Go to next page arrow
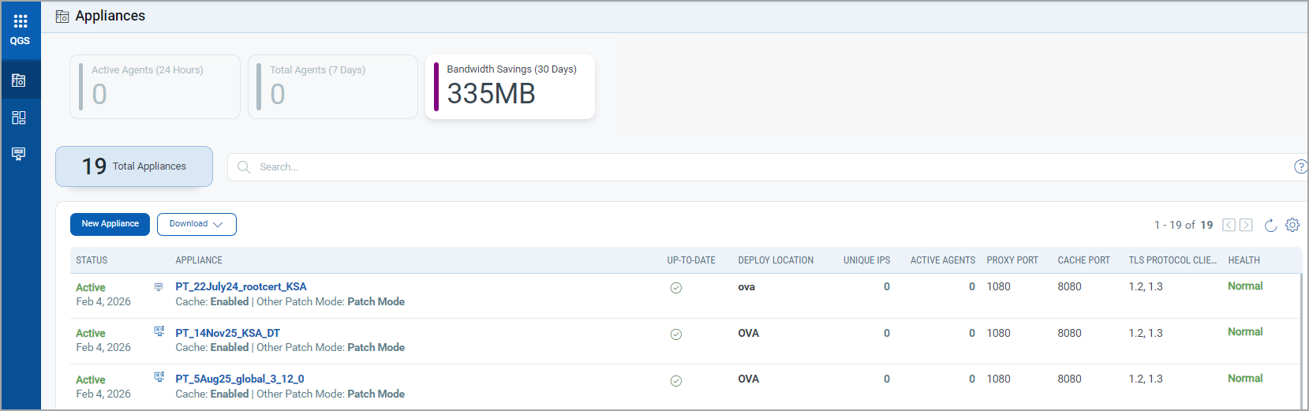The height and width of the screenshot is (411, 1309). [1246, 225]
